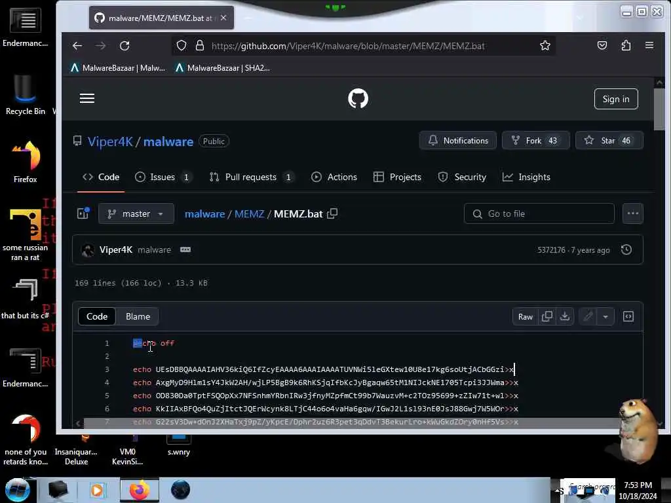Open the Insights tab
The image size is (671, 503).
(526, 177)
